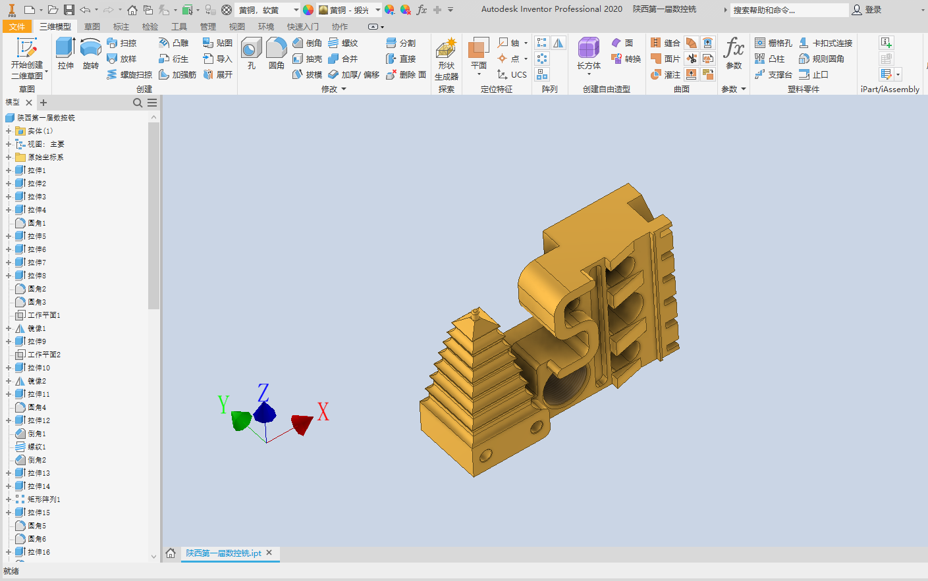Screen dimensions: 928x581
Task: Expand the 拉伸1 feature node
Action: tap(9, 170)
